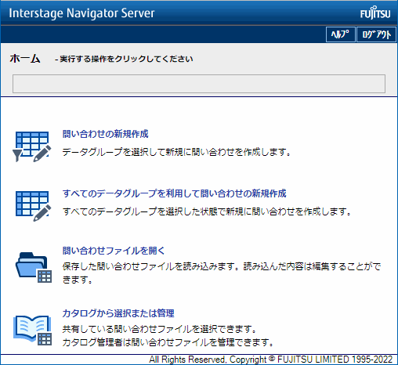Viewport: 398px width, 365px height.
Task: Click the すべてのデータグループを選択した状態で description
Action: click(206, 211)
